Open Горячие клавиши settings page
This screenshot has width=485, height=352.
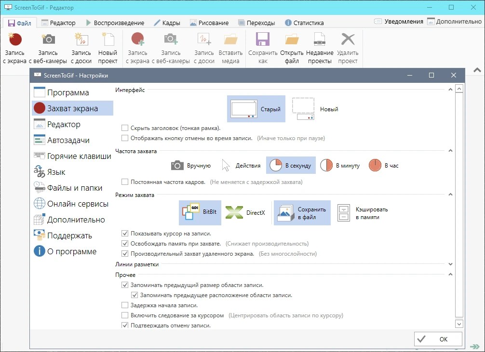[x=72, y=156]
